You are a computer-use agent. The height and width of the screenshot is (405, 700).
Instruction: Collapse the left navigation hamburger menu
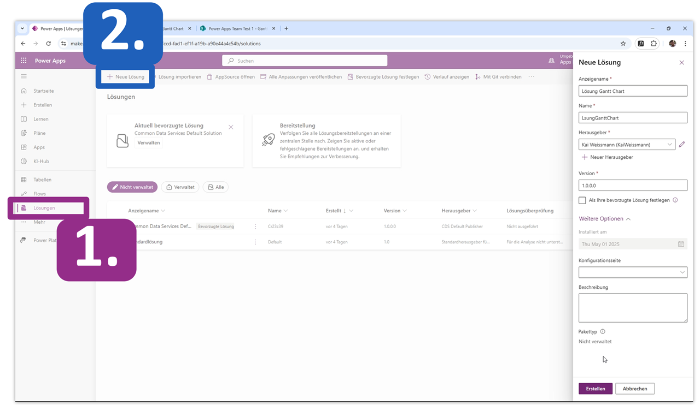pyautogui.click(x=24, y=76)
